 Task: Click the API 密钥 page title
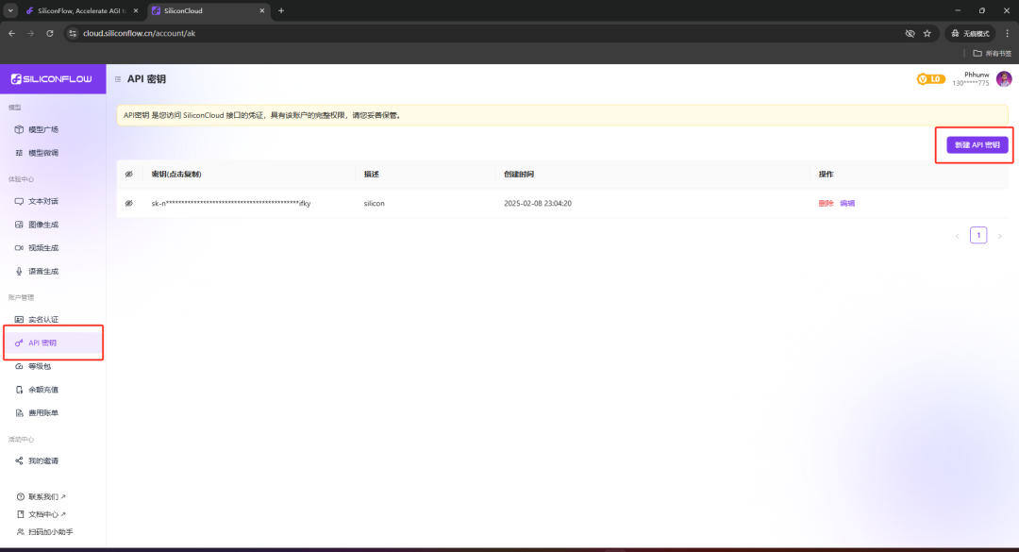(x=146, y=79)
